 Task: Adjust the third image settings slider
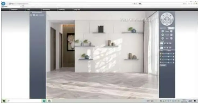point(168,60)
